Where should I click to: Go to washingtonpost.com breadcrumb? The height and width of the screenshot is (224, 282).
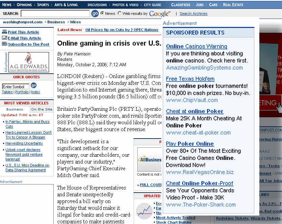point(23,22)
